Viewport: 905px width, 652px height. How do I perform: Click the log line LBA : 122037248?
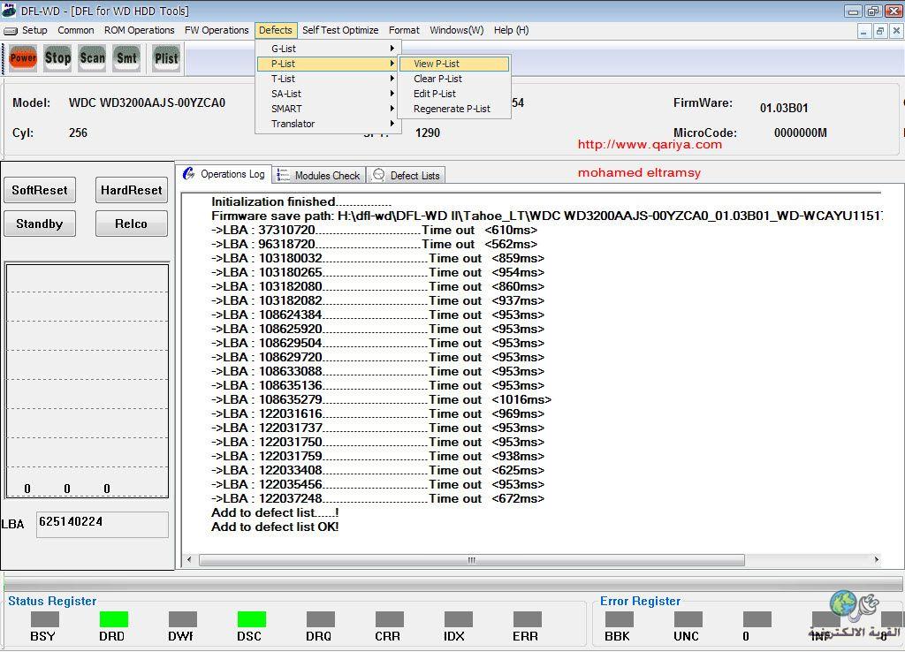377,498
